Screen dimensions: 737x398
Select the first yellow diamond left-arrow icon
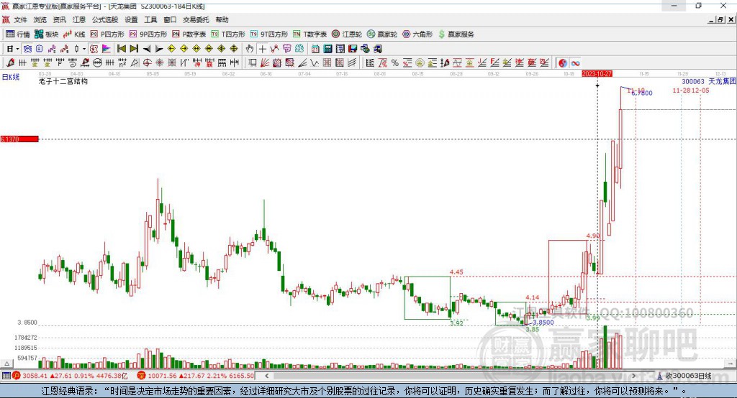(x=171, y=49)
